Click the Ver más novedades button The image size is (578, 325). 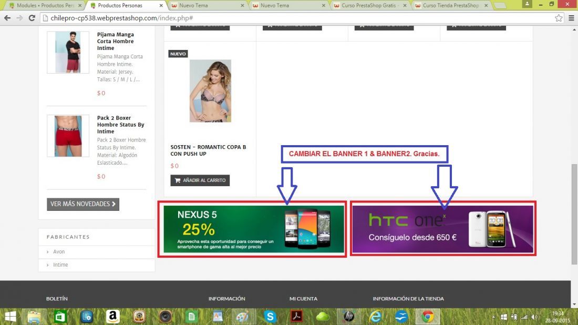tap(83, 204)
